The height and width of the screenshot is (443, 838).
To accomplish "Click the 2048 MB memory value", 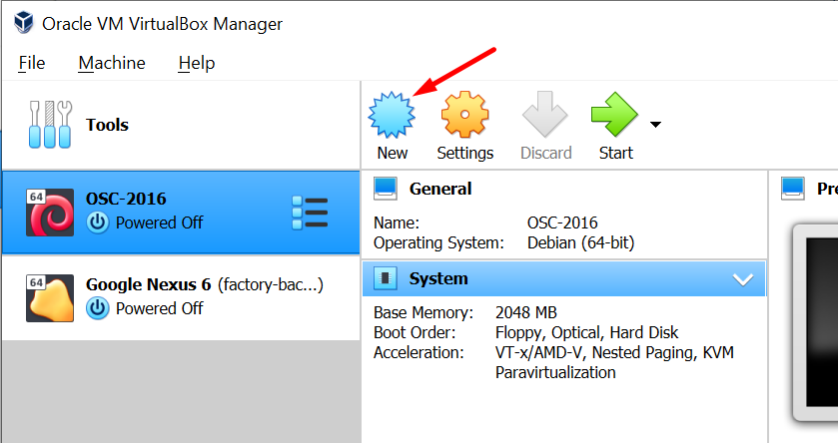I will click(x=526, y=312).
